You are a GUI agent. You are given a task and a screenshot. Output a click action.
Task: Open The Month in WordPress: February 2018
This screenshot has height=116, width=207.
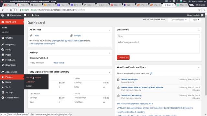(x=135, y=104)
